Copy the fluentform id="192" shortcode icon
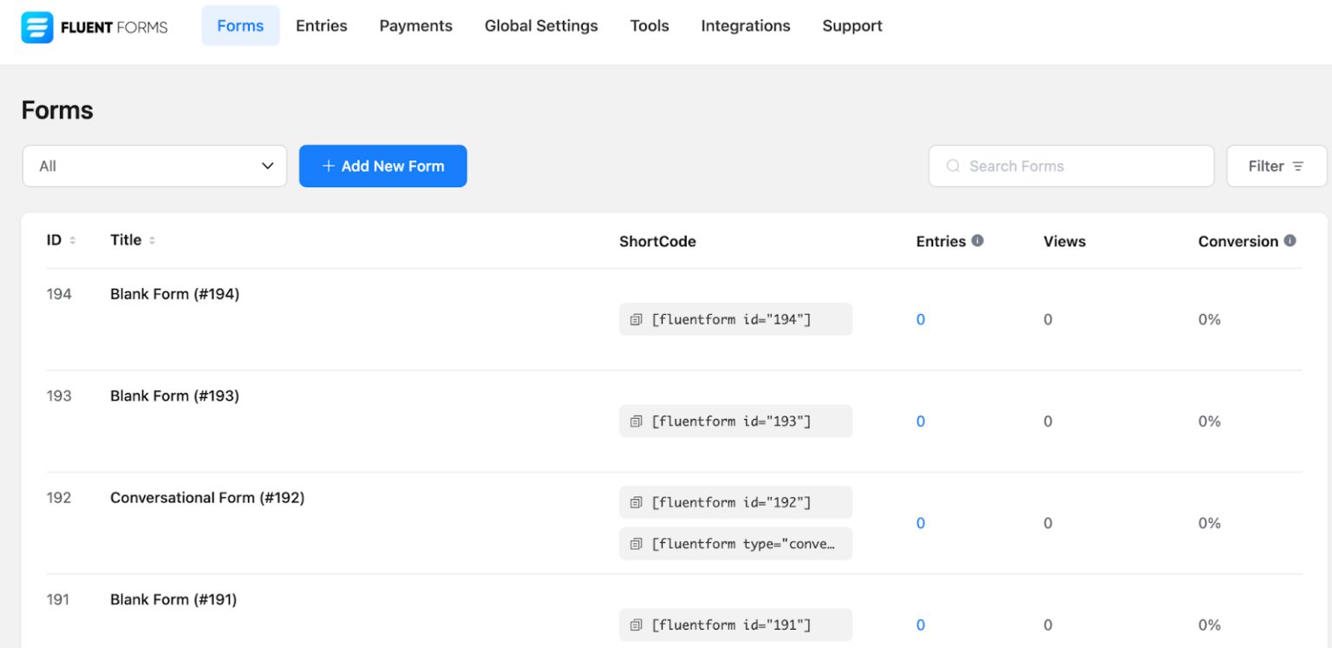1332x648 pixels. [636, 502]
